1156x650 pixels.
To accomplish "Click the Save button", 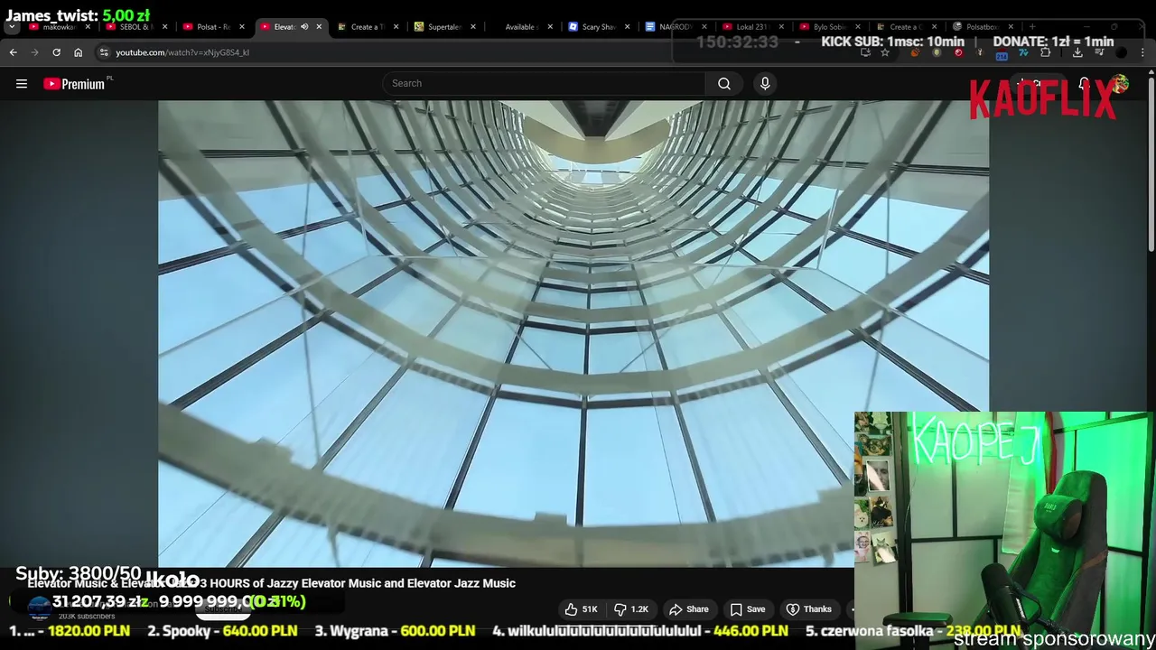I will 747,609.
